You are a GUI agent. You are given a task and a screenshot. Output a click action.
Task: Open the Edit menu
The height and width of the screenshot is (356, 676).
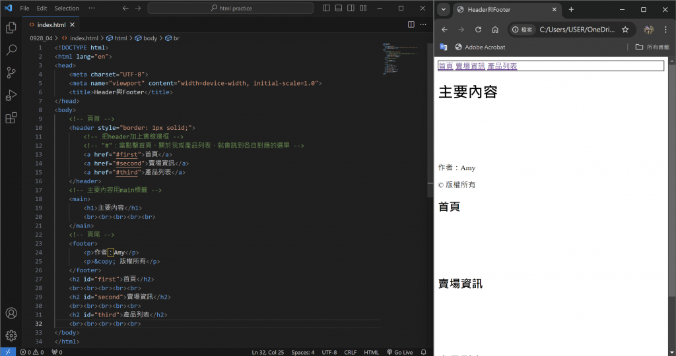[x=42, y=8]
